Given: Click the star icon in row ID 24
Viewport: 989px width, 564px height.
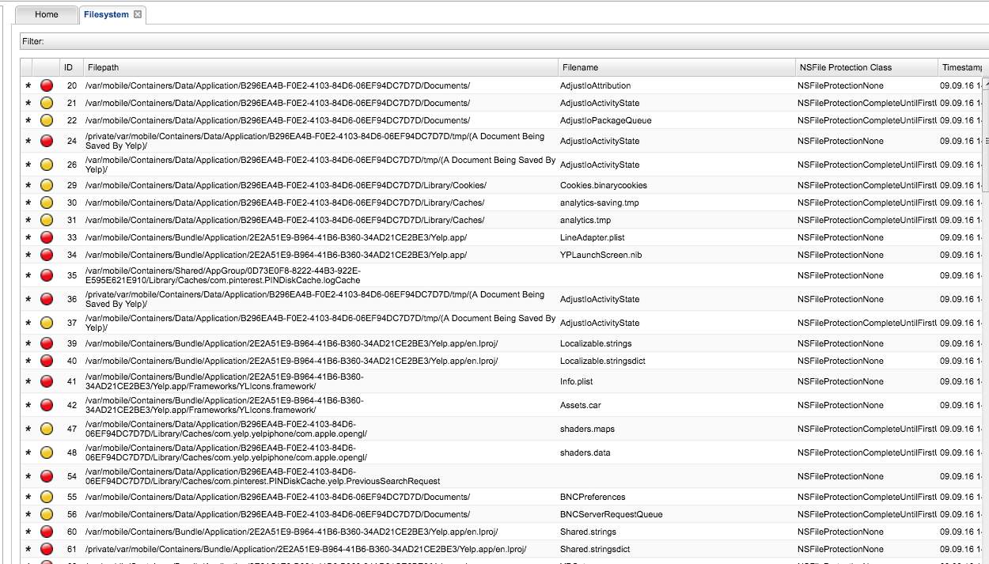Looking at the screenshot, I should click(28, 141).
